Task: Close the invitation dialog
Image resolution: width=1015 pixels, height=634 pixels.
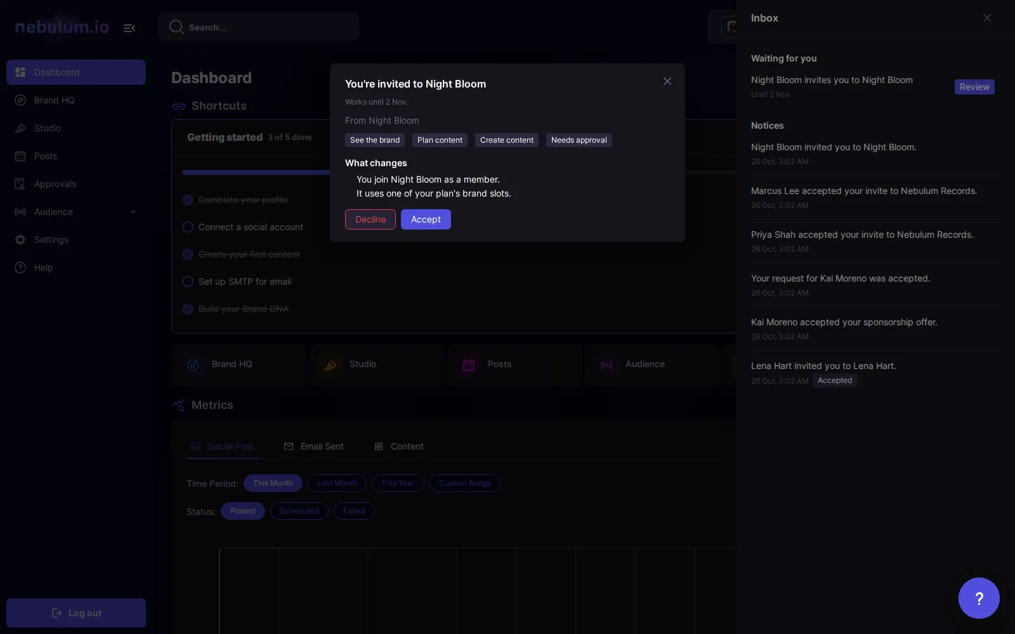Action: (667, 81)
